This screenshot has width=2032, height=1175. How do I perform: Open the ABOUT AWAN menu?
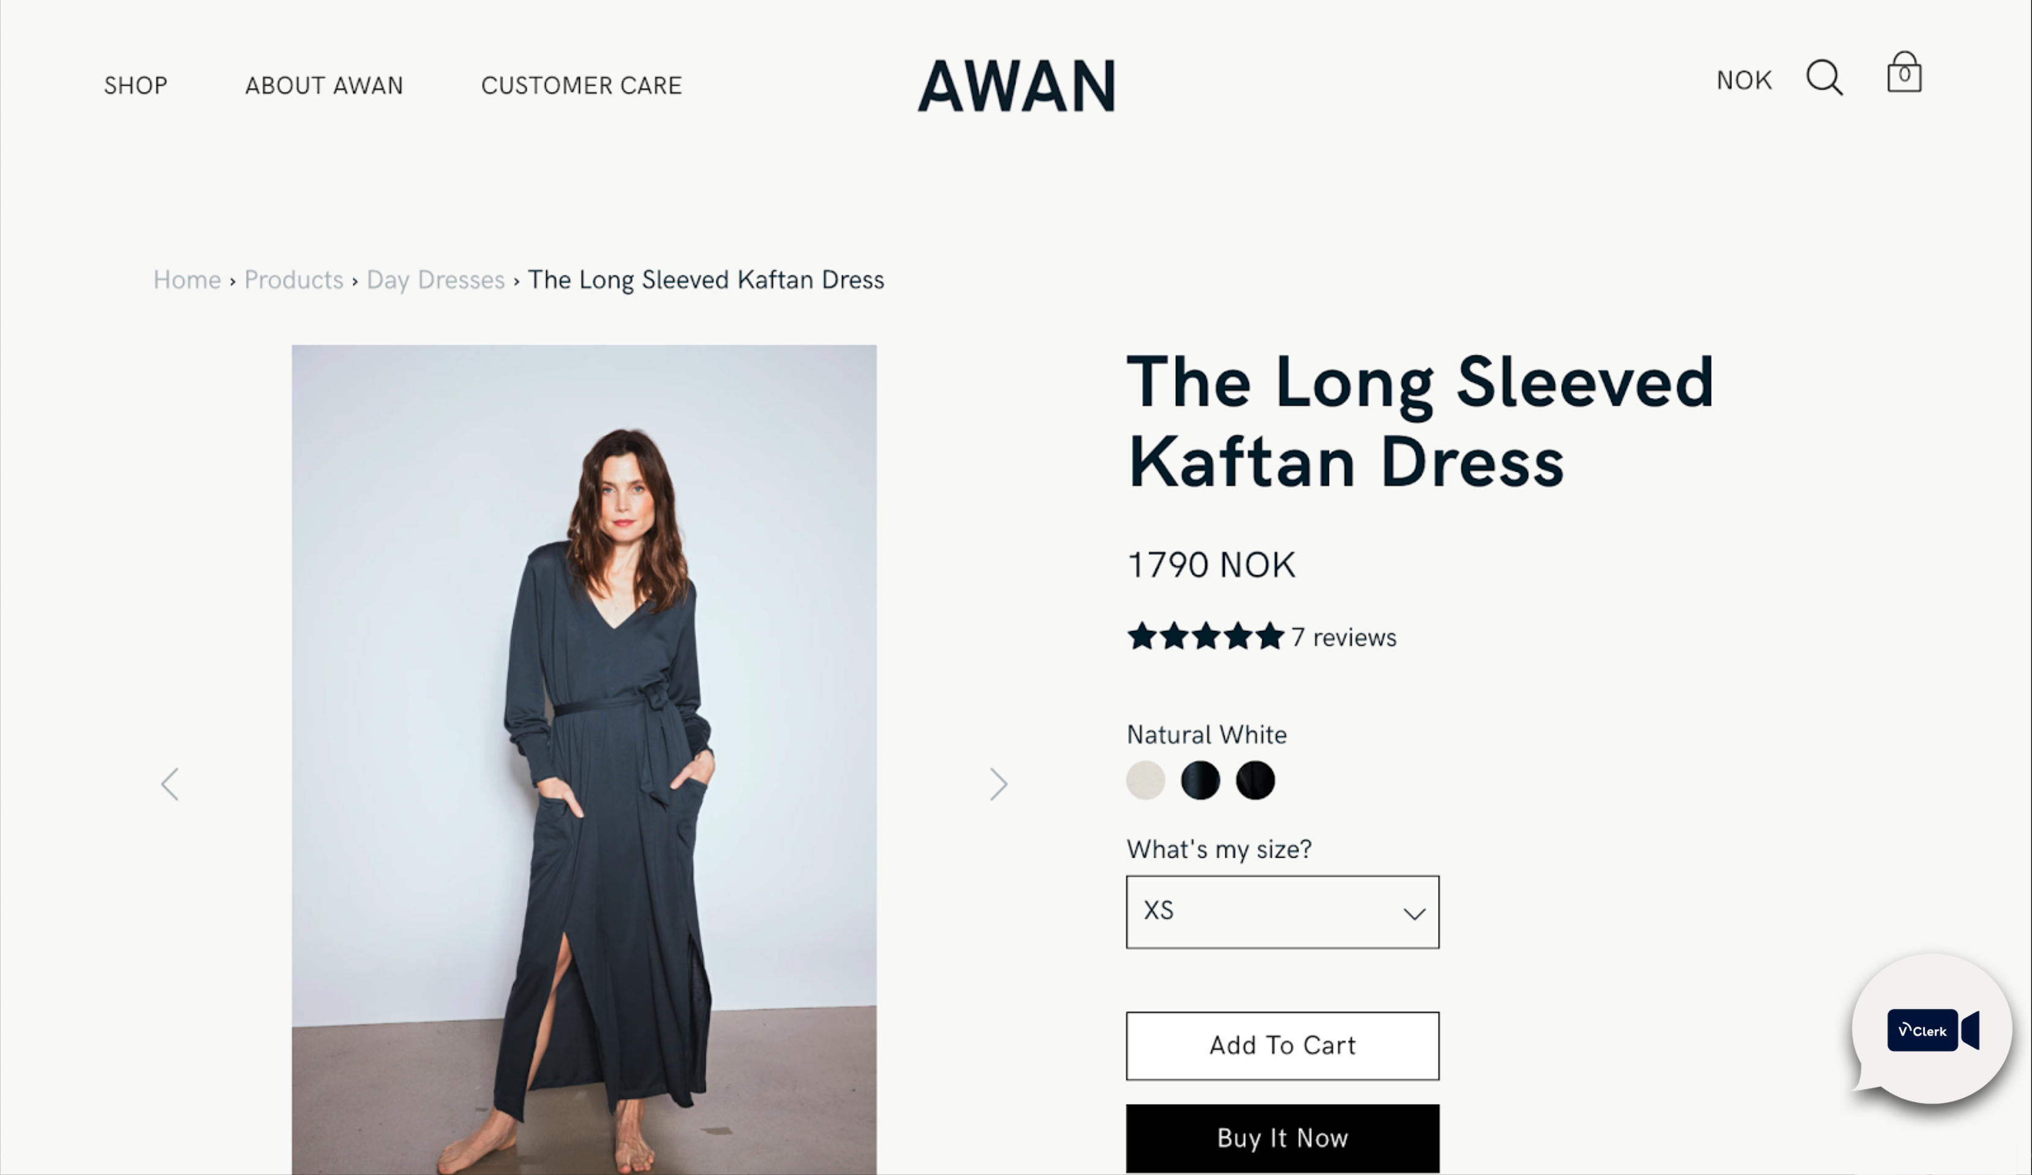(323, 86)
